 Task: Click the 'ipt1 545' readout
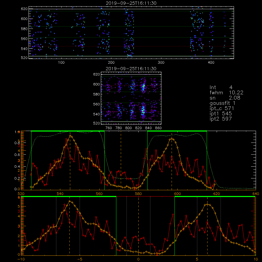click(x=221, y=114)
